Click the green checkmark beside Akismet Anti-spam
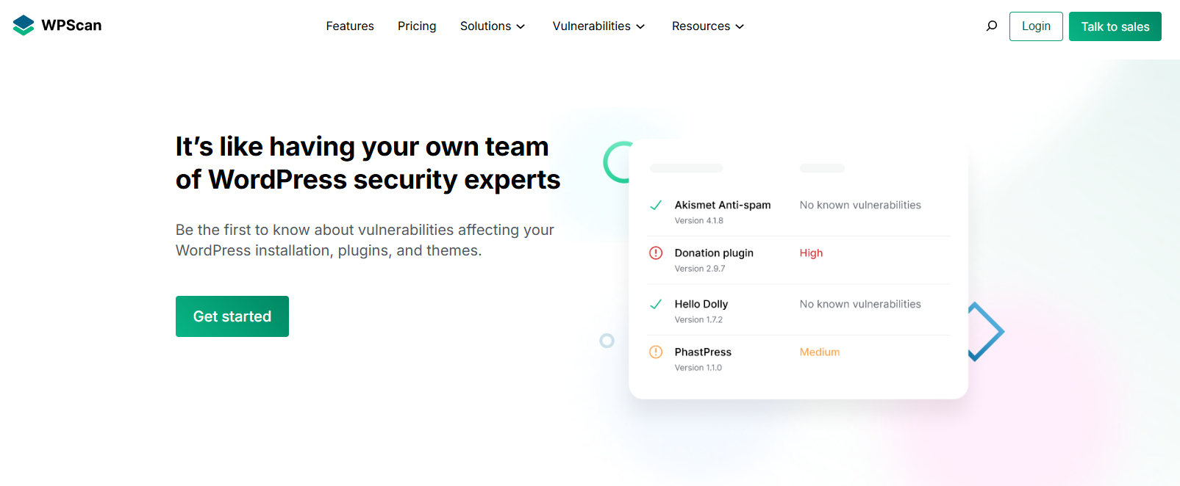This screenshot has width=1180, height=486. [x=657, y=206]
